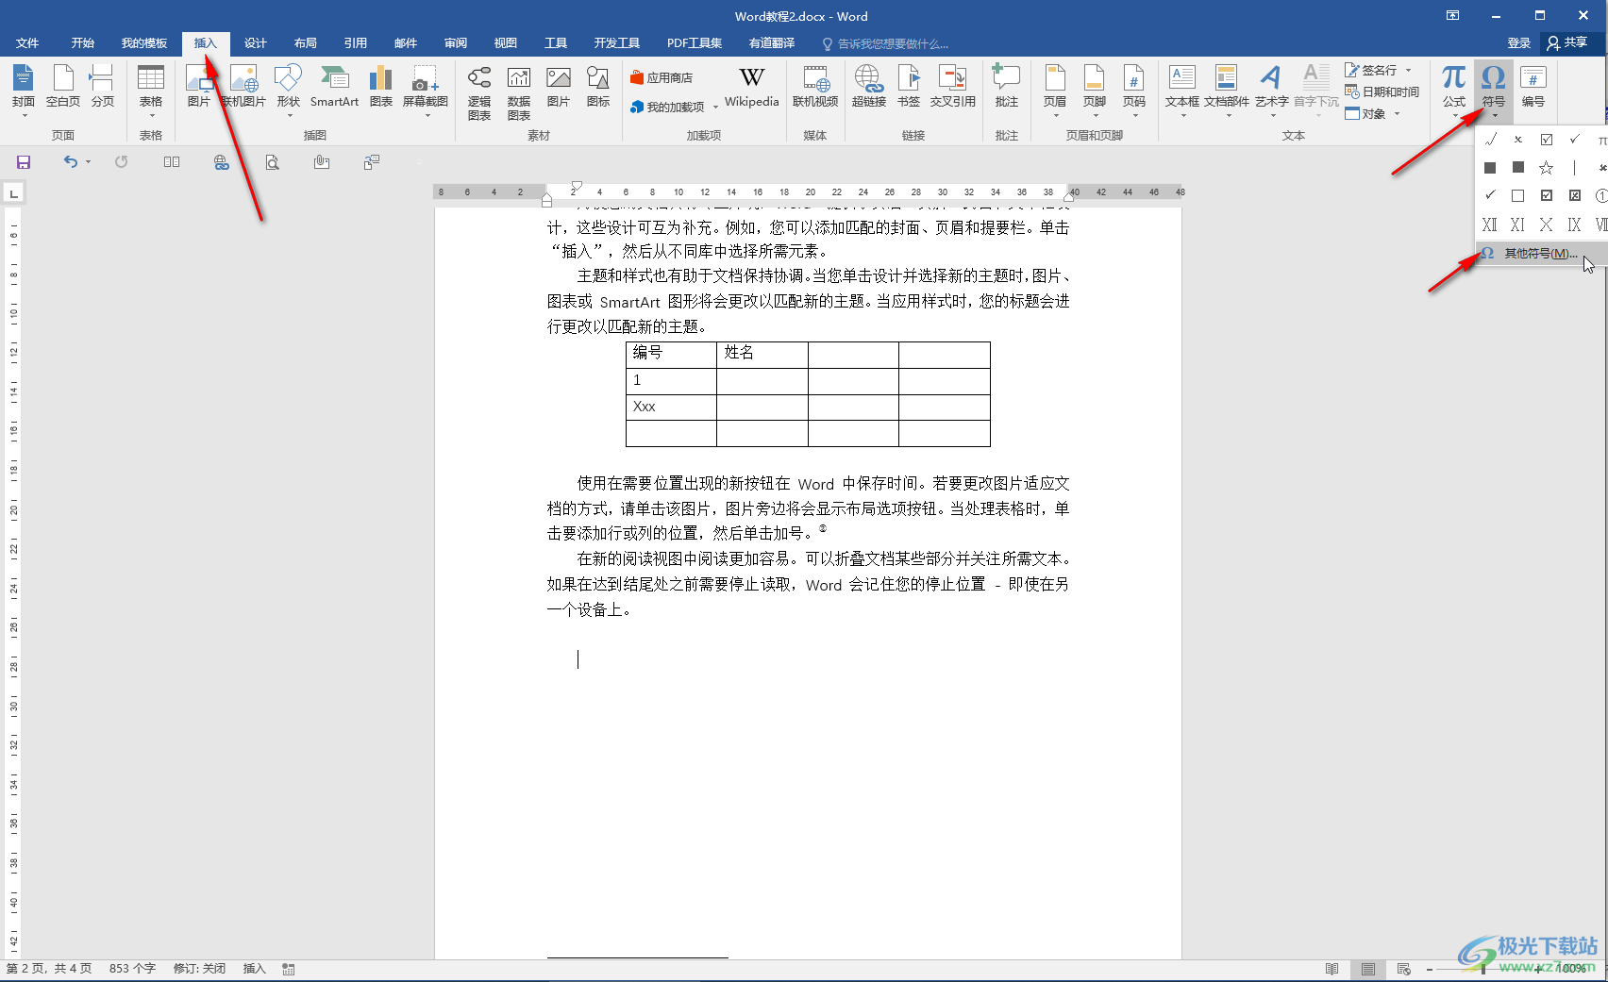
Task: Open the header (页眉) options
Action: [x=1055, y=90]
